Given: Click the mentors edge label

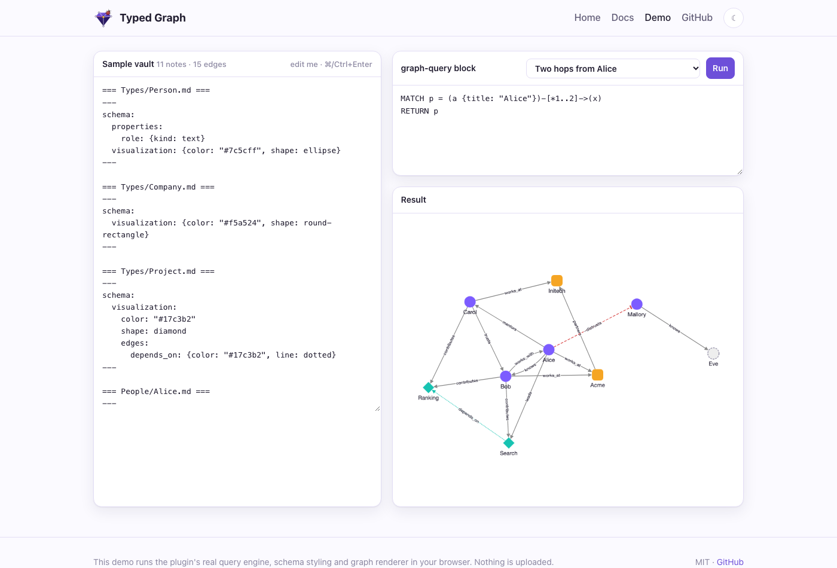Looking at the screenshot, I should [509, 326].
